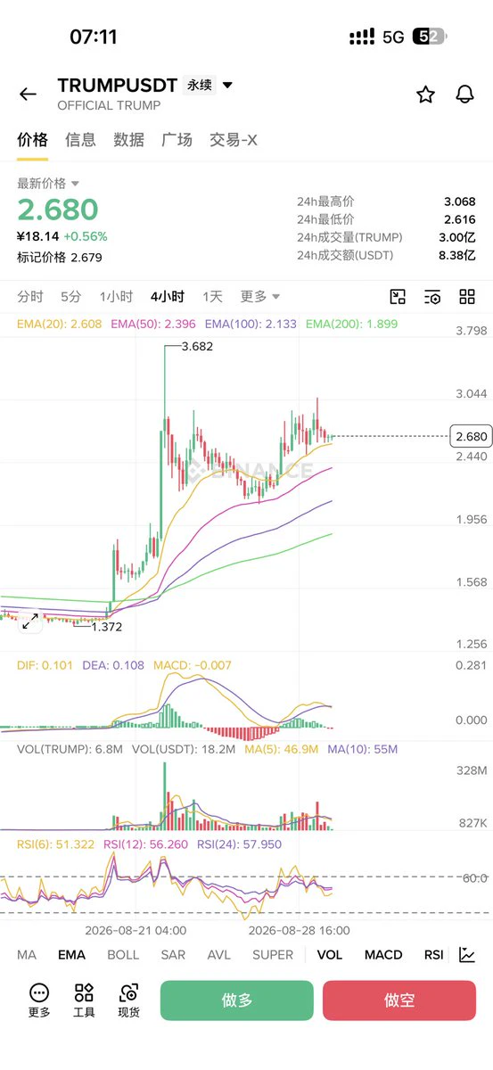Screen dimensions: 493x1070
Task: Tap the 24h最高价 value 3.068
Action: coord(459,202)
